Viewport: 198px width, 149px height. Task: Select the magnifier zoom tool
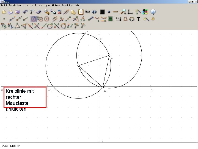pos(123,12)
